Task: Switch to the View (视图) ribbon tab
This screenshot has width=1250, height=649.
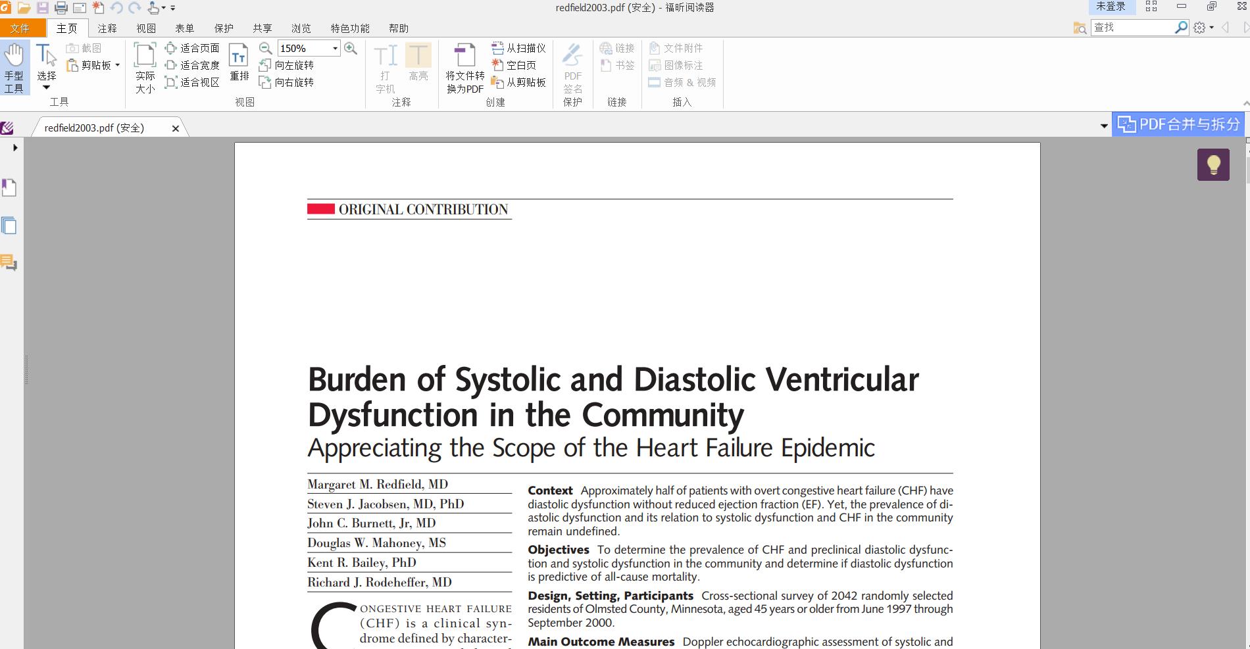Action: click(x=146, y=28)
